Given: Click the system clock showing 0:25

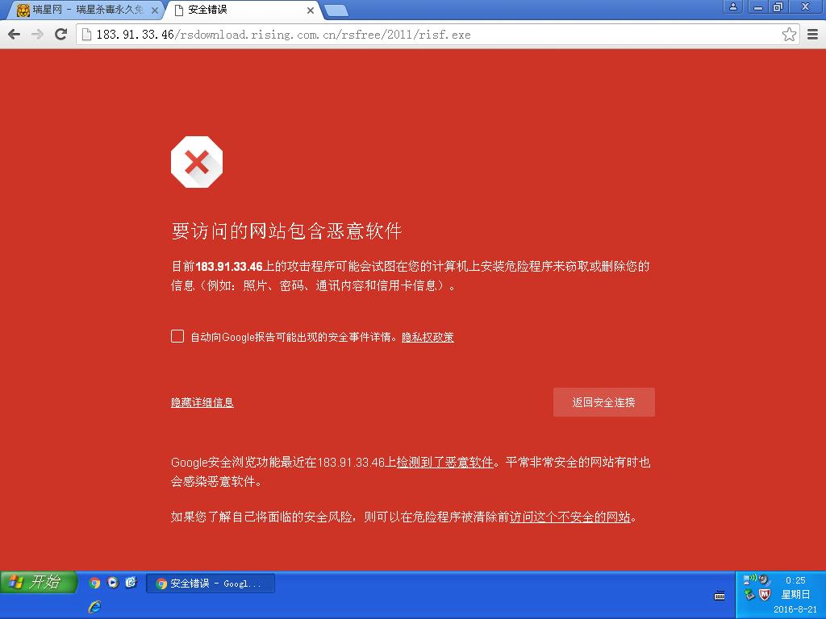Looking at the screenshot, I should [x=795, y=580].
